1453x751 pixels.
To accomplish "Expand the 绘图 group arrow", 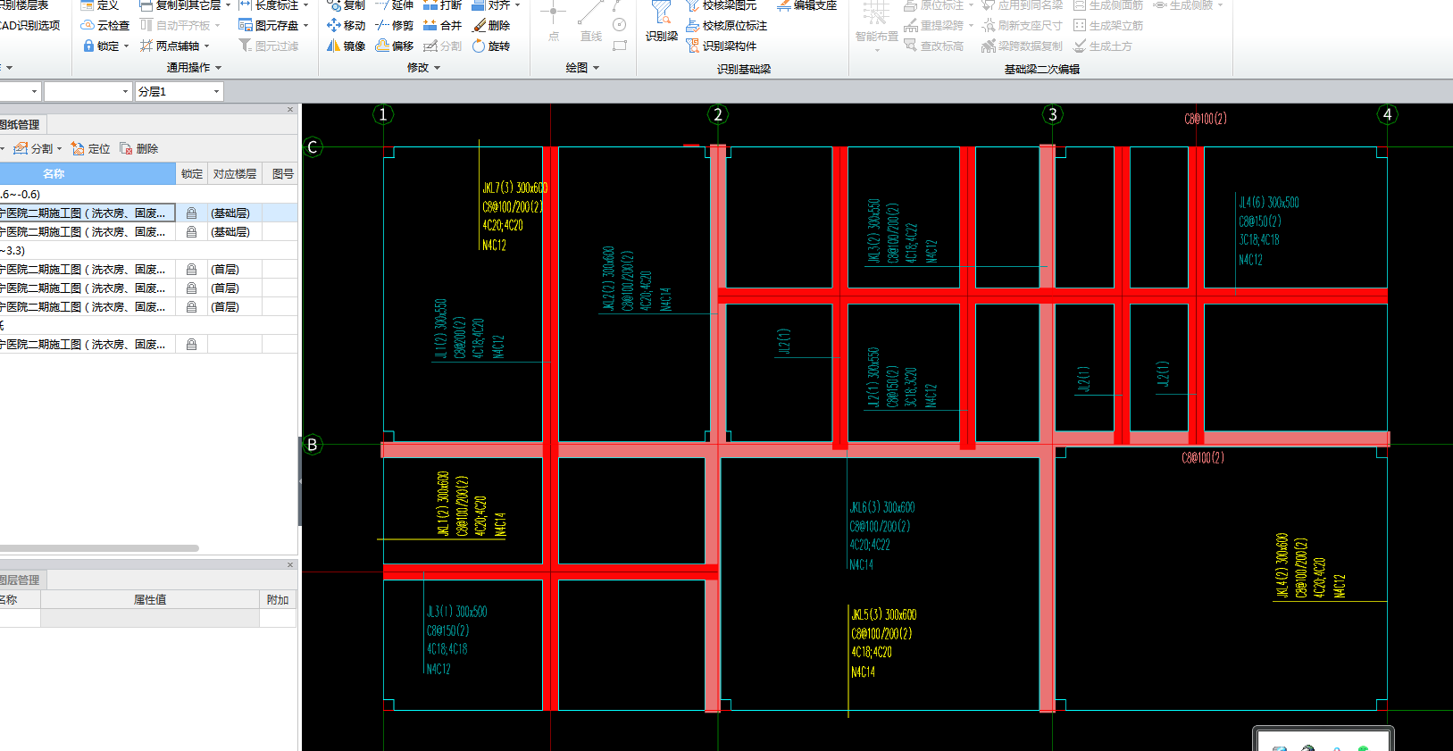I will coord(596,68).
